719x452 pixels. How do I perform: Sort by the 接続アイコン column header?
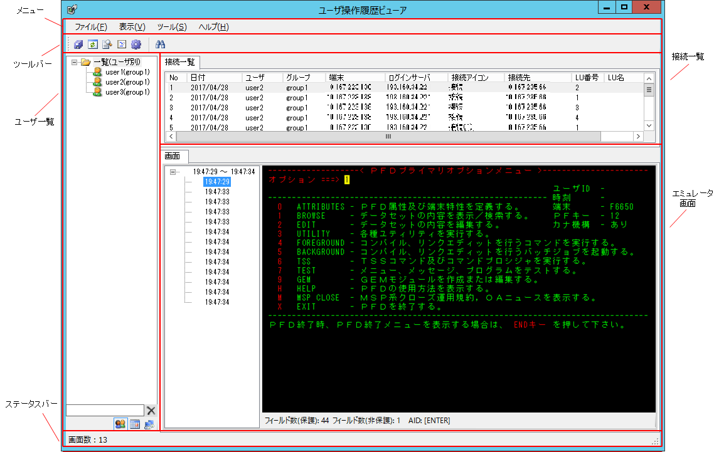[x=476, y=78]
